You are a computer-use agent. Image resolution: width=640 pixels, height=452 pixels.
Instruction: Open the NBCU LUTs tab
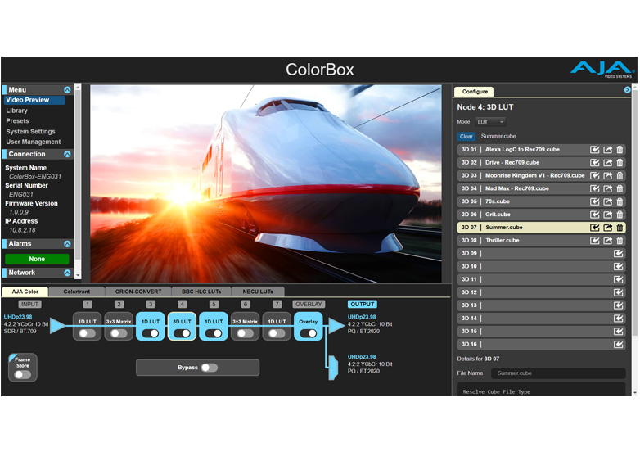[x=258, y=292]
